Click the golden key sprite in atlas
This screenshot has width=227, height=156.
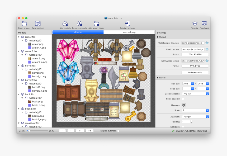tap(131, 116)
